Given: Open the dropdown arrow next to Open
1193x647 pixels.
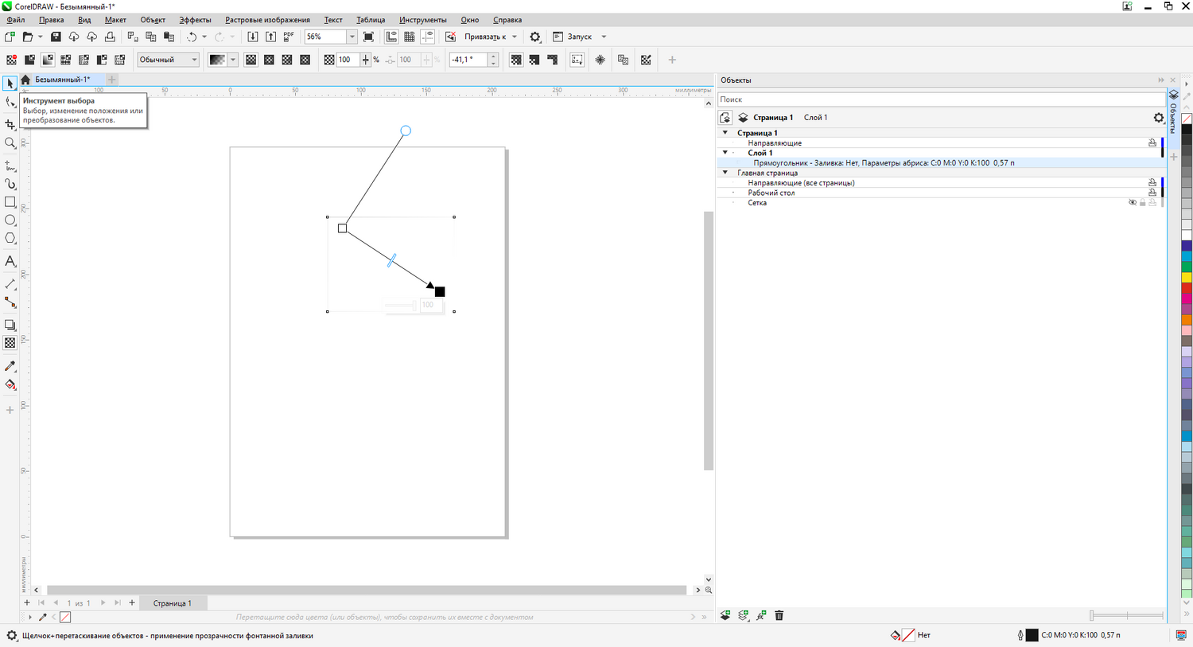Looking at the screenshot, I should pyautogui.click(x=40, y=37).
